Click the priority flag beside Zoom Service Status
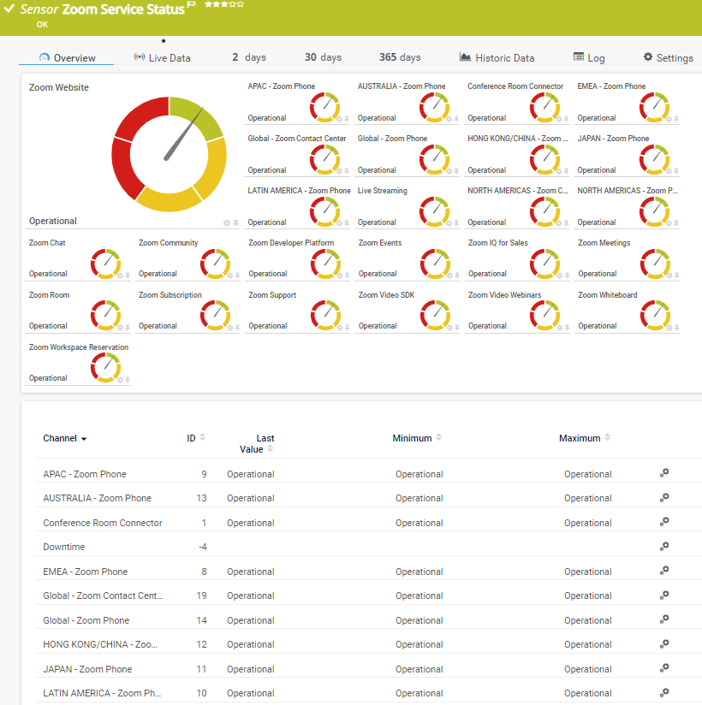Screen dimensions: 702x705 [x=192, y=6]
